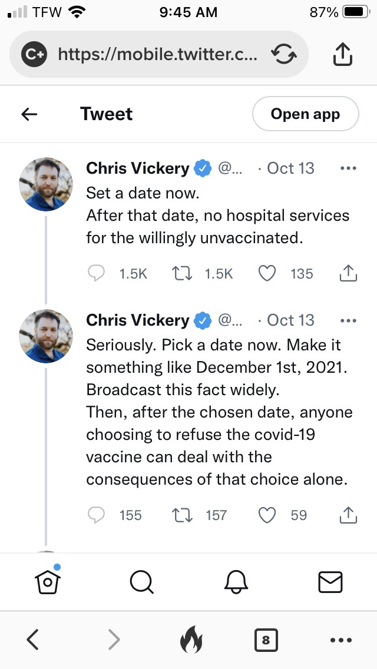Reply to the first Chris Vickery tweet

pos(97,273)
